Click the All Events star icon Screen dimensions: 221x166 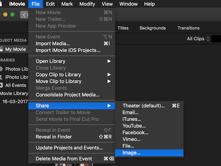point(1,85)
